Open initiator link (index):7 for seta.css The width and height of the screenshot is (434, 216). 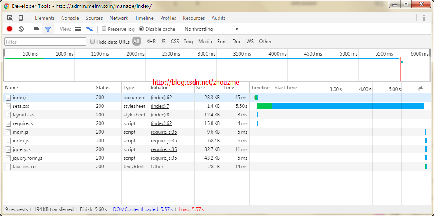coord(160,106)
